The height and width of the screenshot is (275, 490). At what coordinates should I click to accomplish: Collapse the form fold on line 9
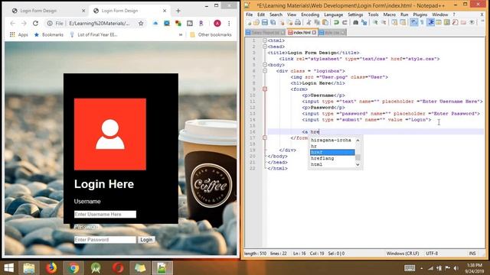[x=265, y=89]
